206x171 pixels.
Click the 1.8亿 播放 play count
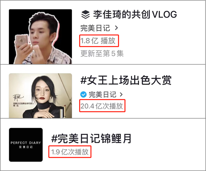[98, 41]
